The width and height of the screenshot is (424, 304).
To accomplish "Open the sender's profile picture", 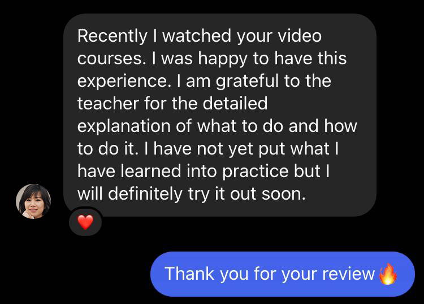I will click(33, 201).
